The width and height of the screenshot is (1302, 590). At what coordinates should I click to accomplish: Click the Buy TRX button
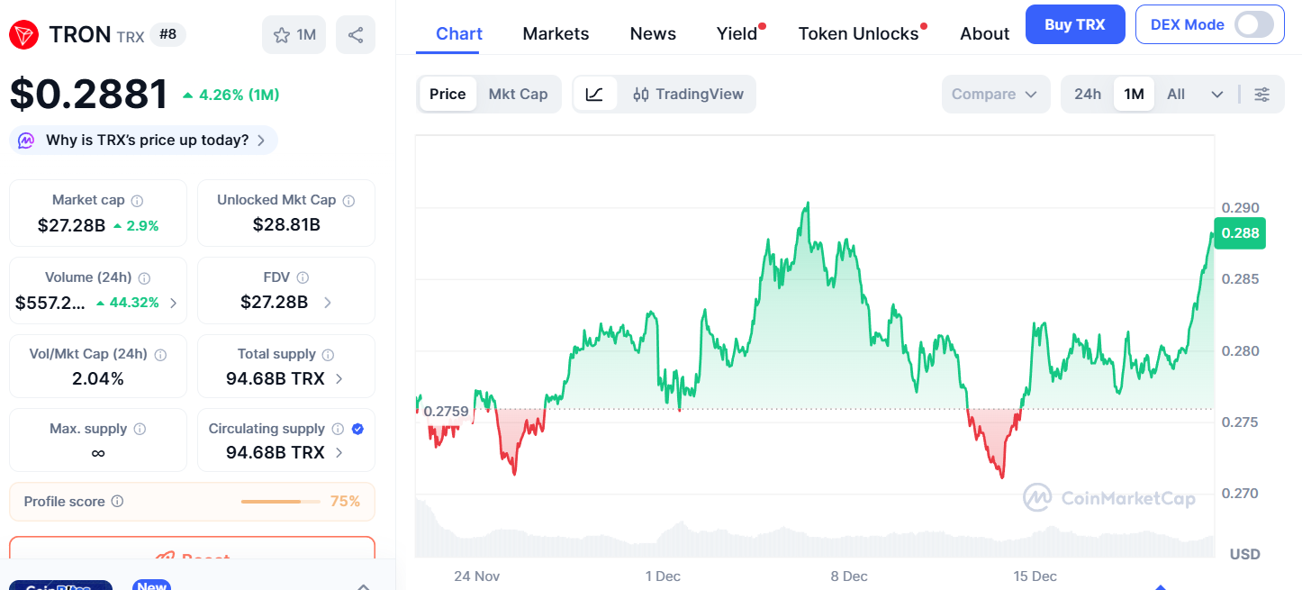1074,24
